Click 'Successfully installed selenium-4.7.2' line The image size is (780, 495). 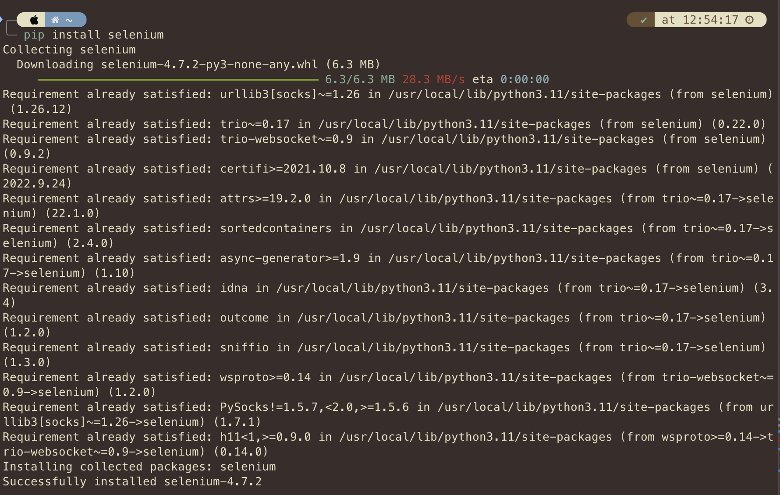click(x=132, y=481)
